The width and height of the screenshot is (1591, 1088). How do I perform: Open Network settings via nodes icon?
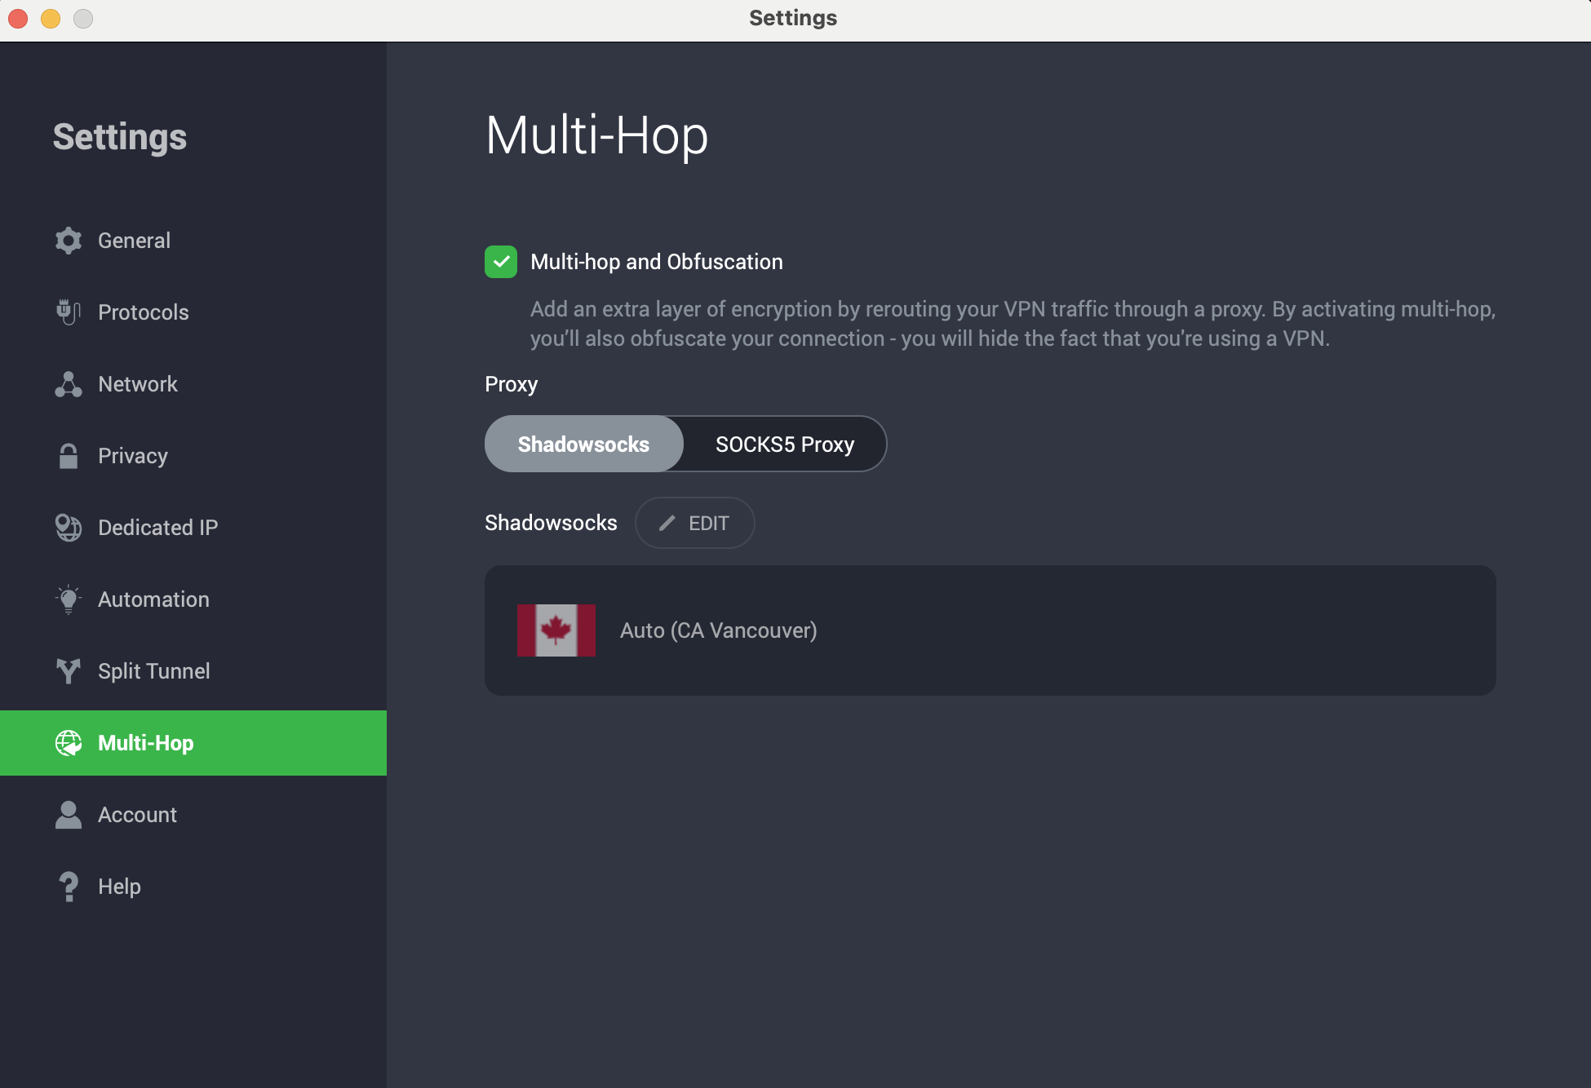[69, 383]
